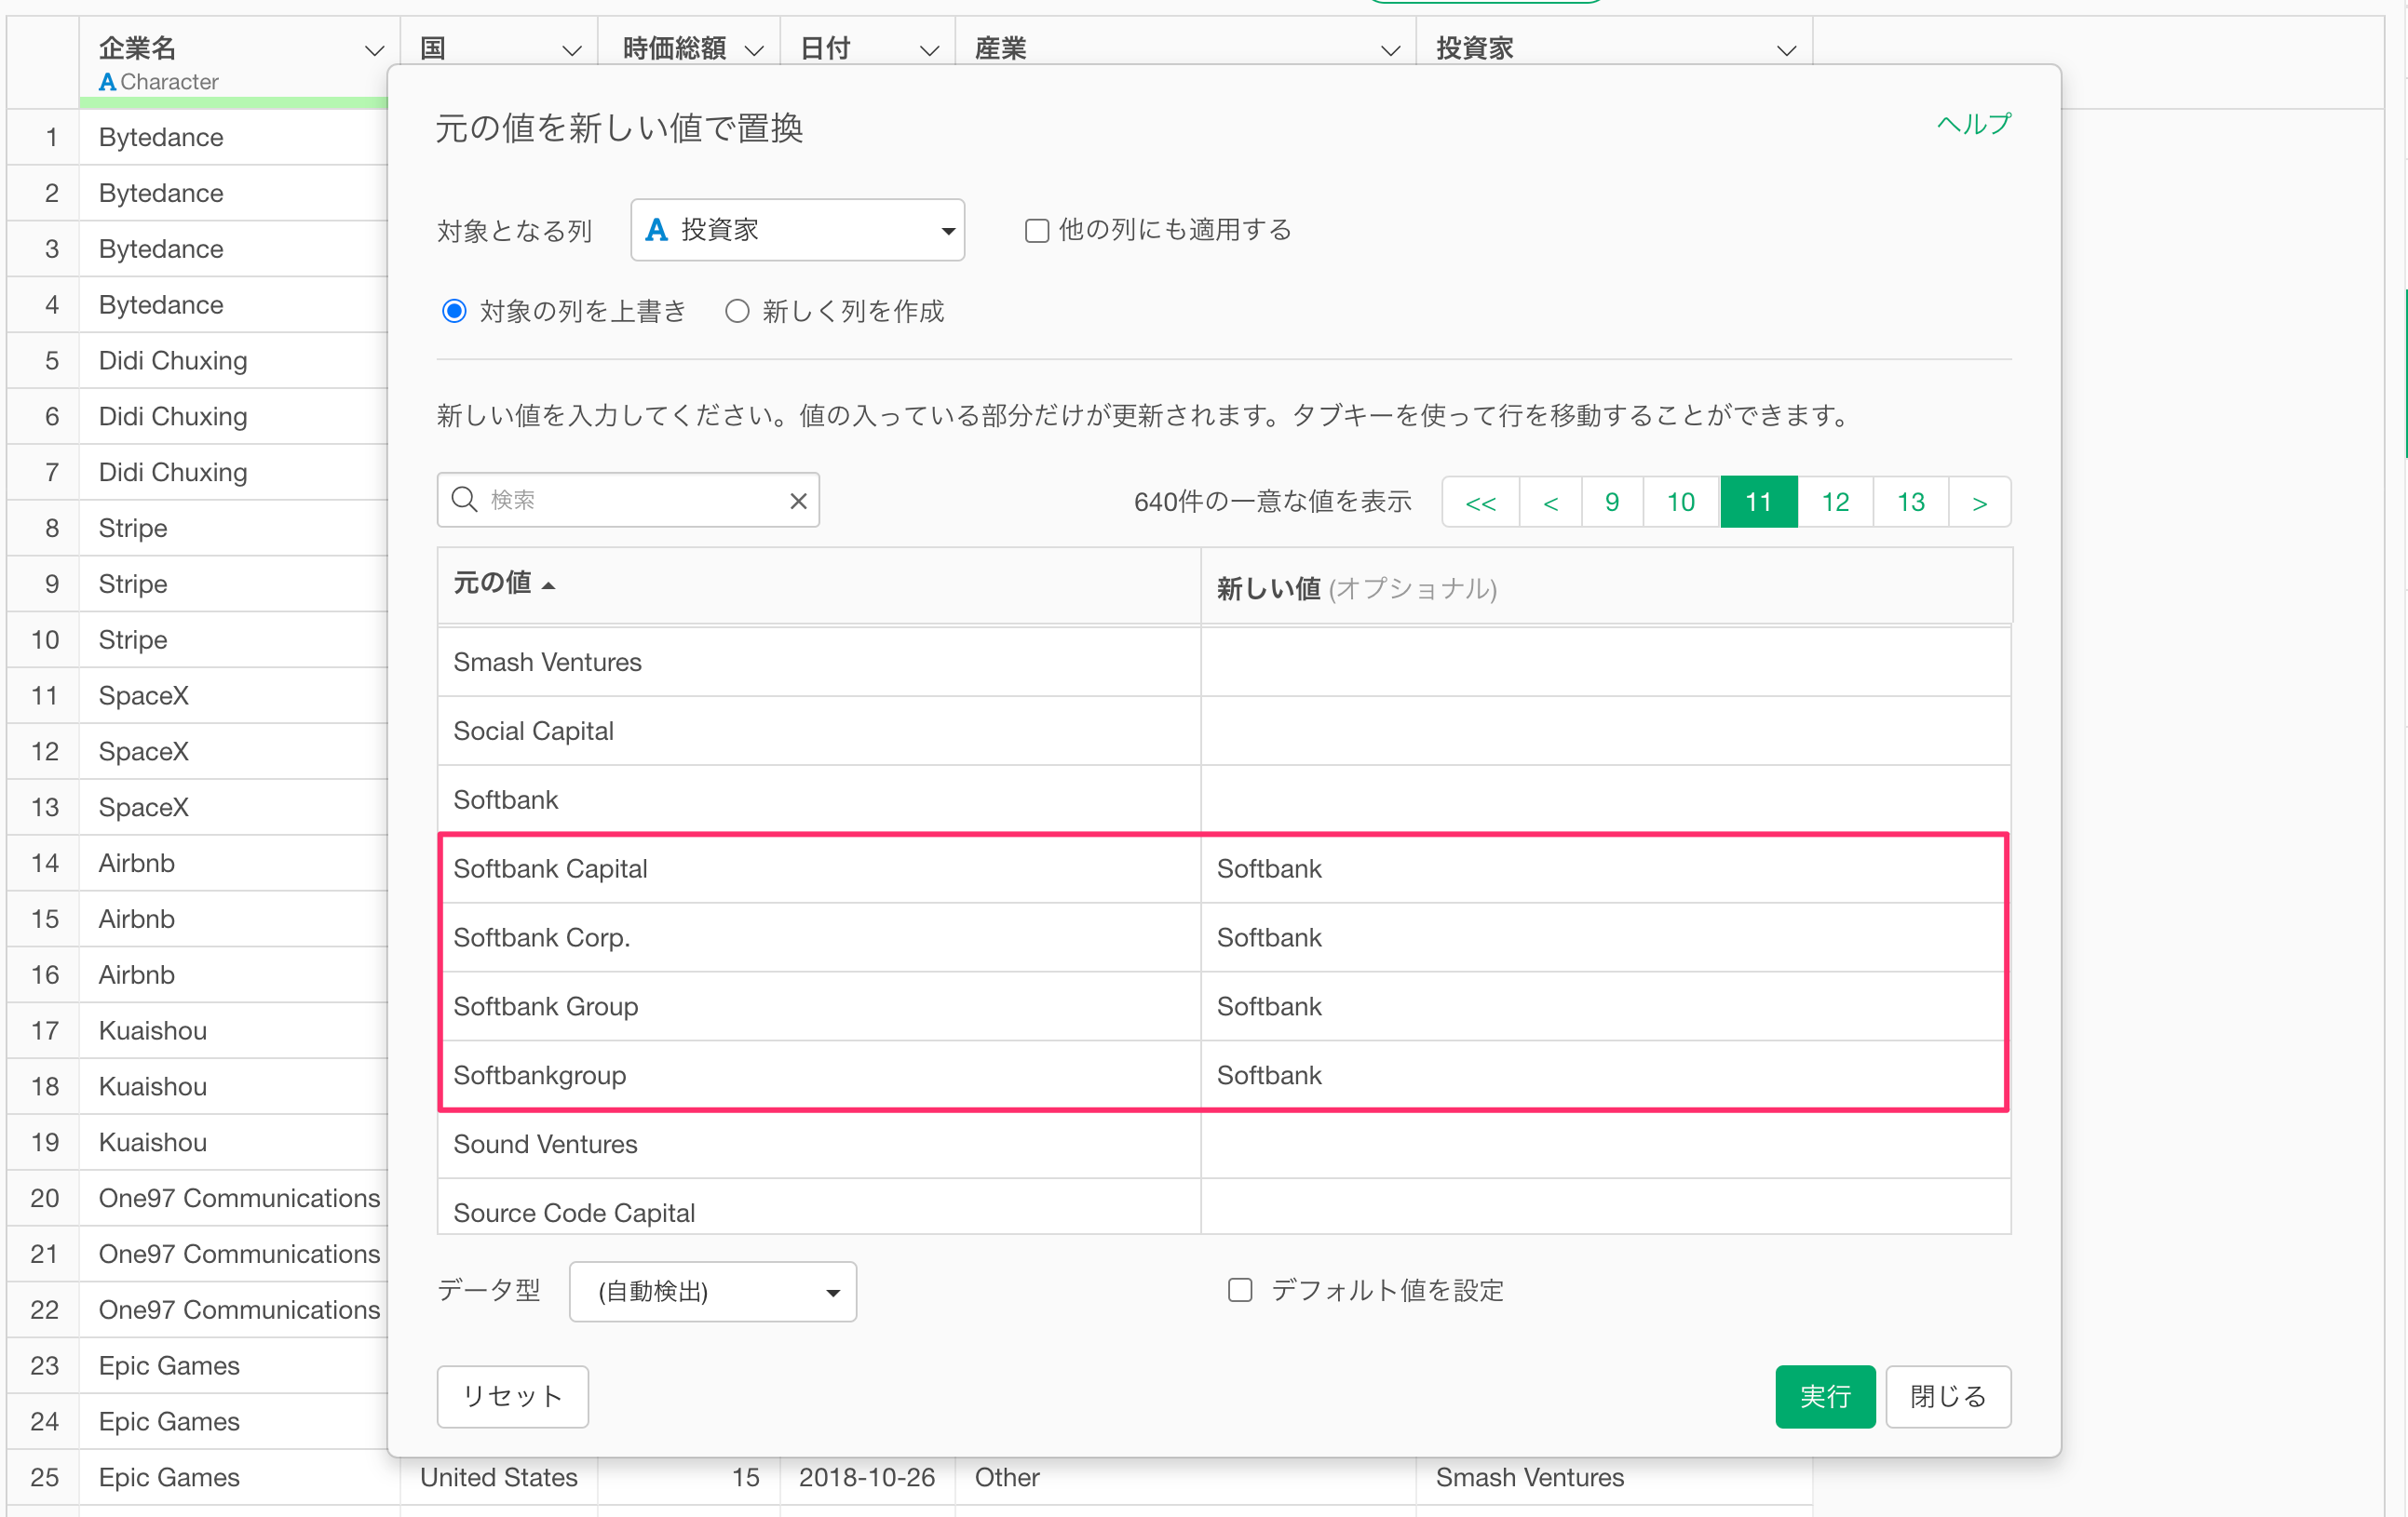Go to previous page with < button
This screenshot has height=1517, width=2408.
coord(1550,502)
